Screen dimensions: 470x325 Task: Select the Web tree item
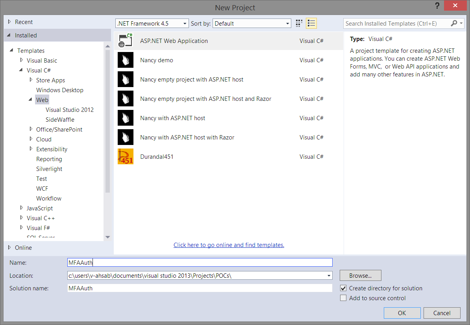[x=42, y=100]
